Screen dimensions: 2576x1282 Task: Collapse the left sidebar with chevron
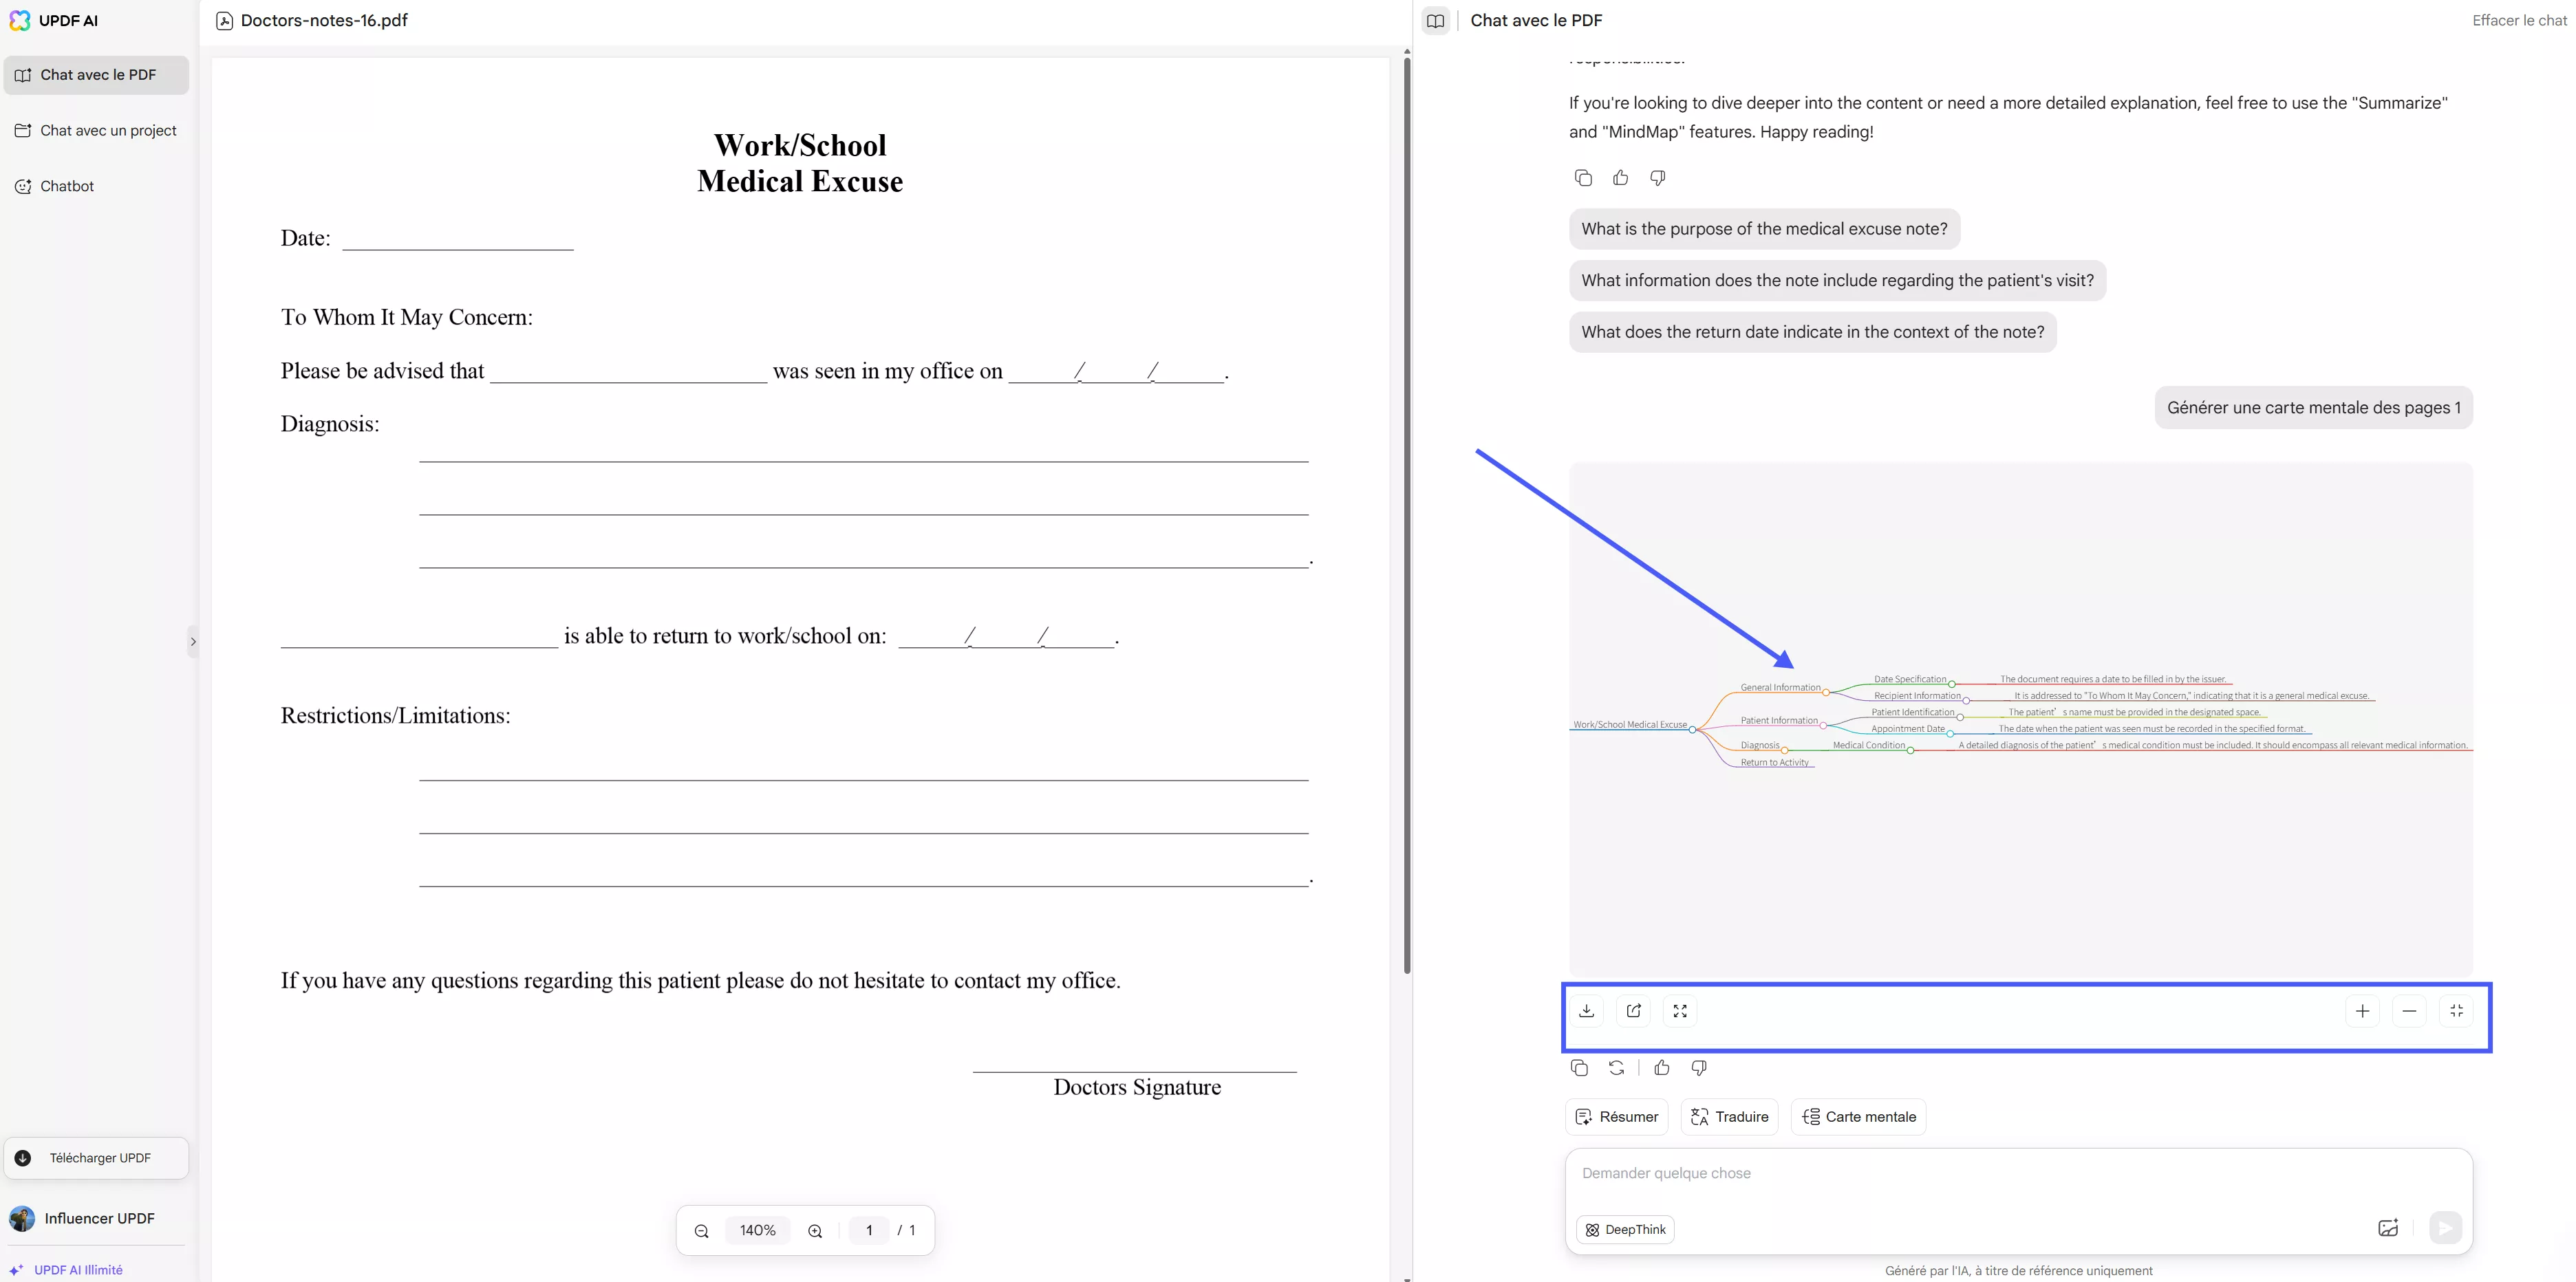(x=193, y=642)
